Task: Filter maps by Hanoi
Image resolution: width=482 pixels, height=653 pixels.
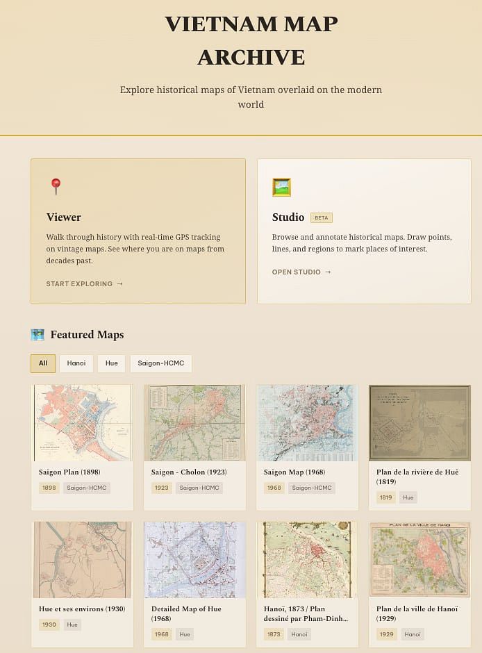Action: (x=76, y=363)
